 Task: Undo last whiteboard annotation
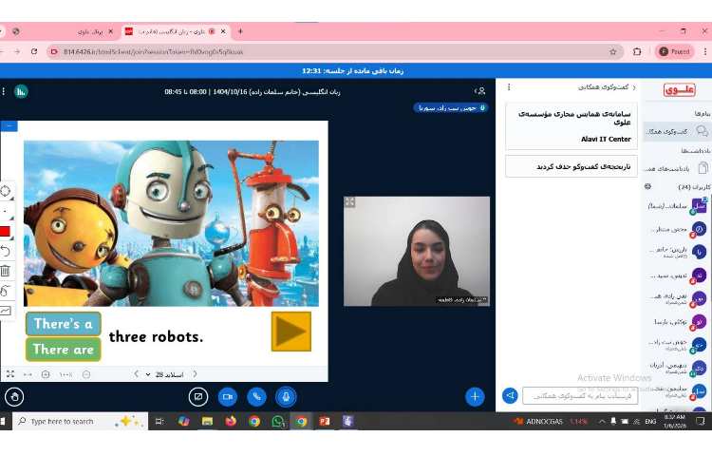click(5, 251)
